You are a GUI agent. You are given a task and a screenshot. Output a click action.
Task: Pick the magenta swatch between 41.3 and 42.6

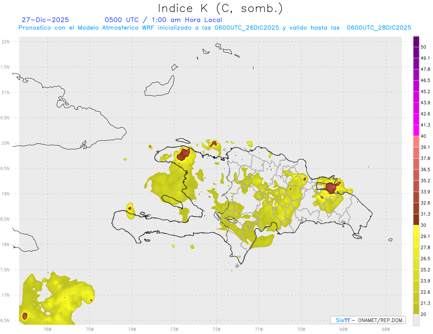[x=416, y=119]
